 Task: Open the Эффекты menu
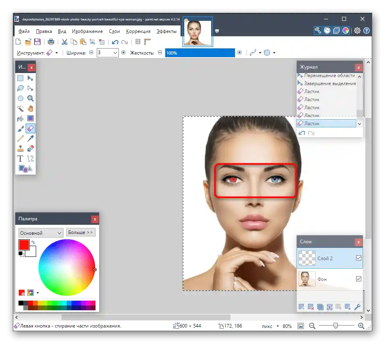pos(166,31)
